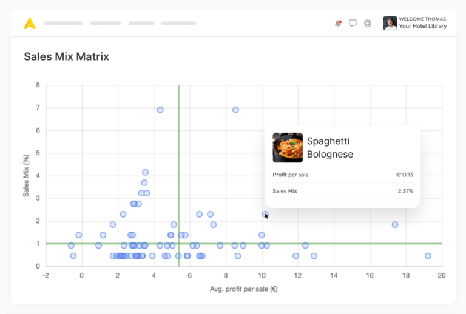This screenshot has width=466, height=314.
Task: Click Thomas's profile avatar photo
Action: tap(390, 23)
